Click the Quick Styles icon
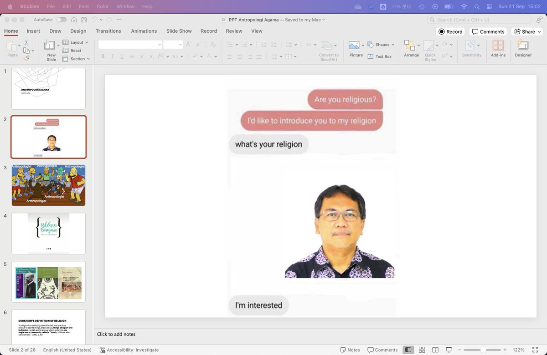This screenshot has height=355, width=547. [428, 46]
